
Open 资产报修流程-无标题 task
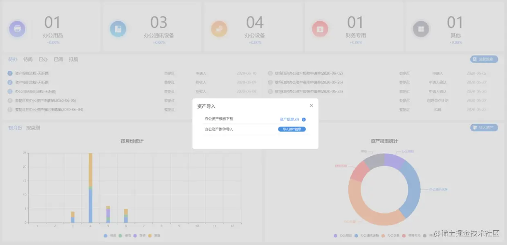point(32,73)
